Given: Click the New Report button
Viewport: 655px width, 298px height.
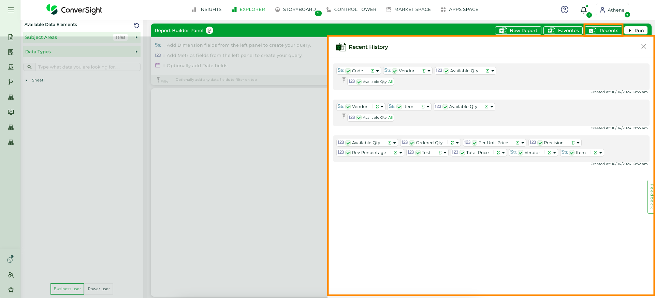Looking at the screenshot, I should point(518,30).
